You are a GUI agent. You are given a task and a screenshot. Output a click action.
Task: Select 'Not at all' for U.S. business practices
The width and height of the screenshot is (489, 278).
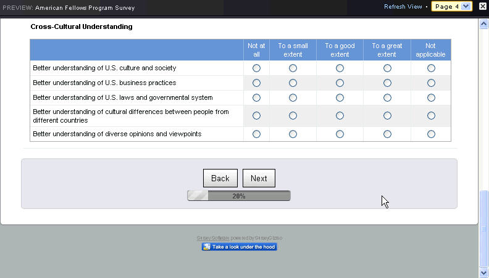256,83
